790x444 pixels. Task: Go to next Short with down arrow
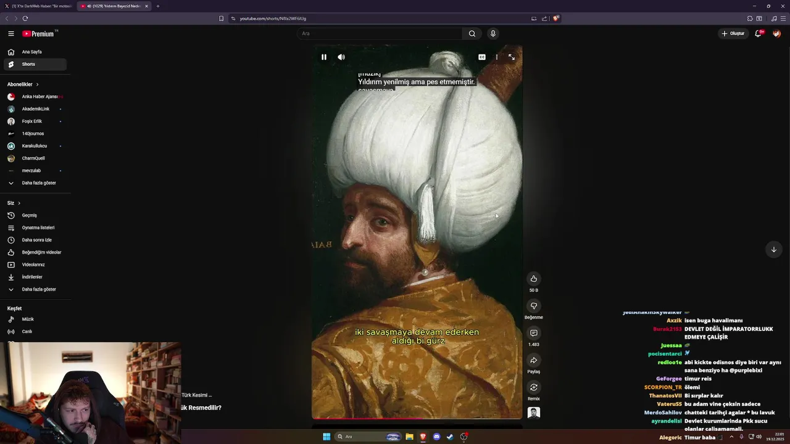point(774,249)
